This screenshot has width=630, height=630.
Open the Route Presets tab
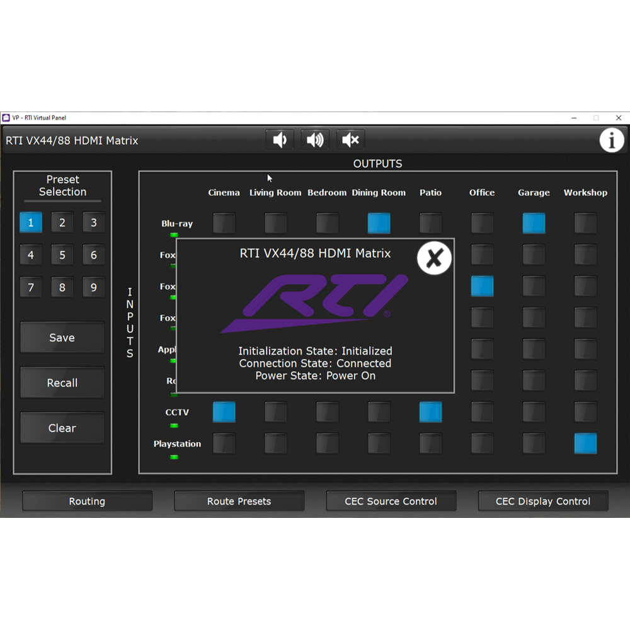[x=239, y=501]
